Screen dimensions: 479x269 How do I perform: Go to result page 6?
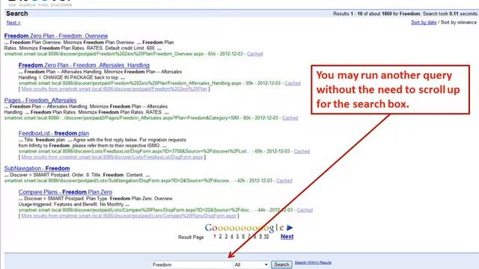(x=243, y=236)
